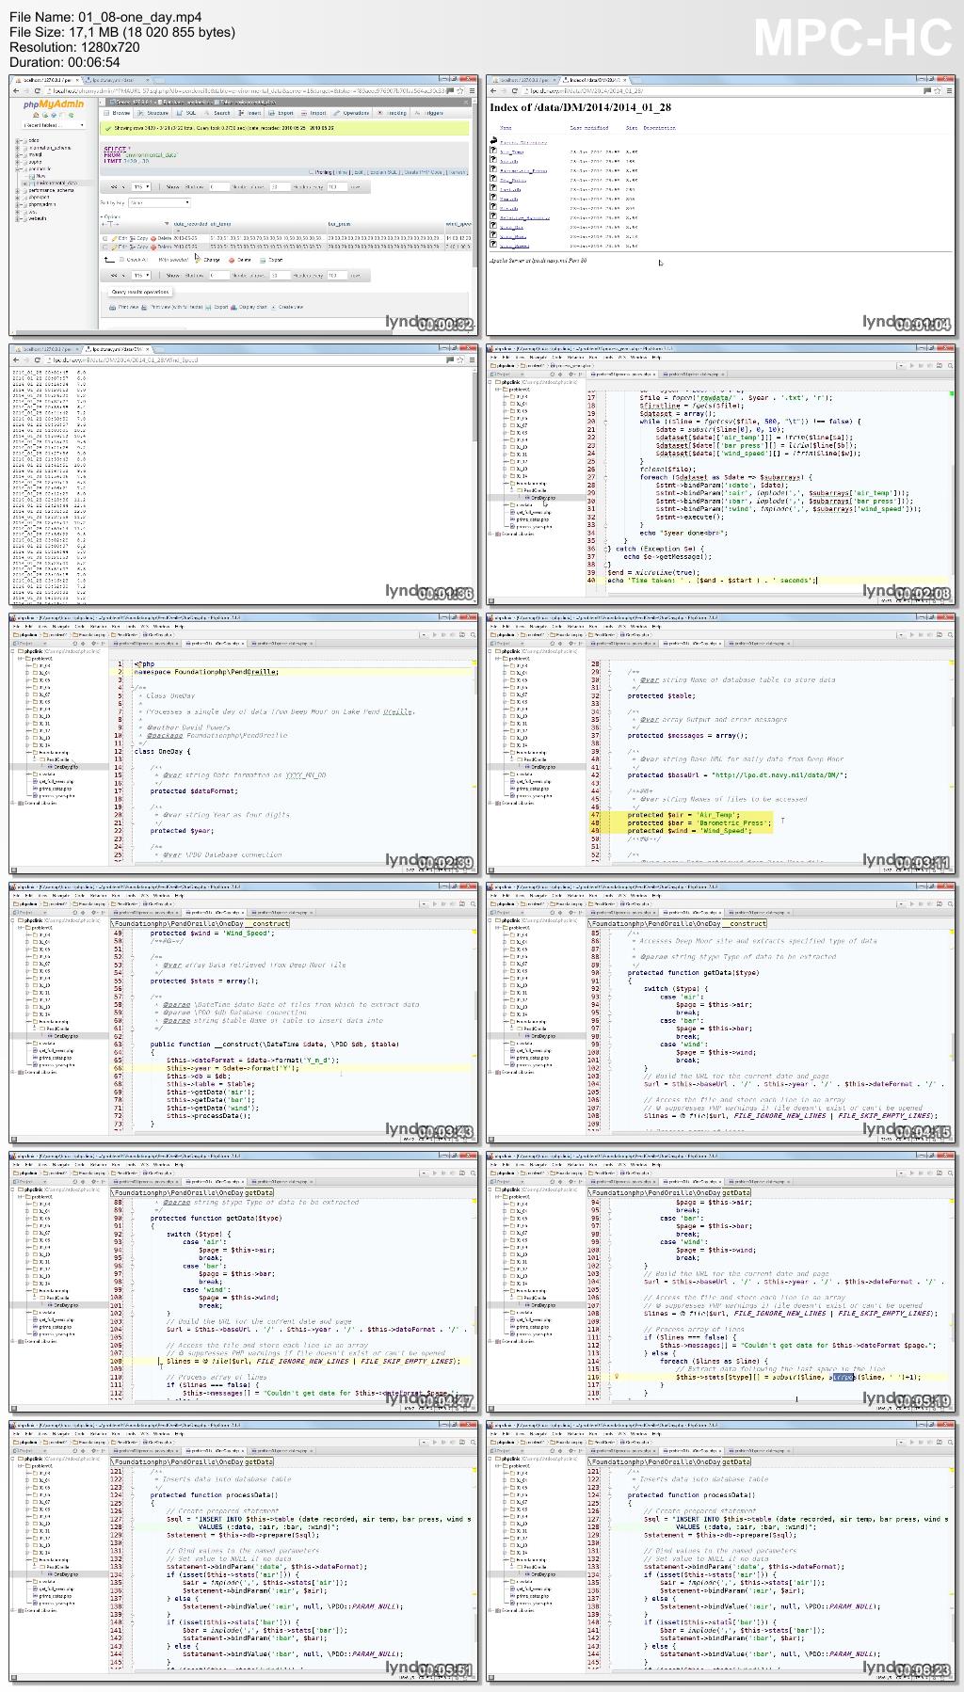This screenshot has height=1692, width=964.
Task: Click the Browse tab in phpMyAdmin frame
Action: pyautogui.click(x=119, y=113)
